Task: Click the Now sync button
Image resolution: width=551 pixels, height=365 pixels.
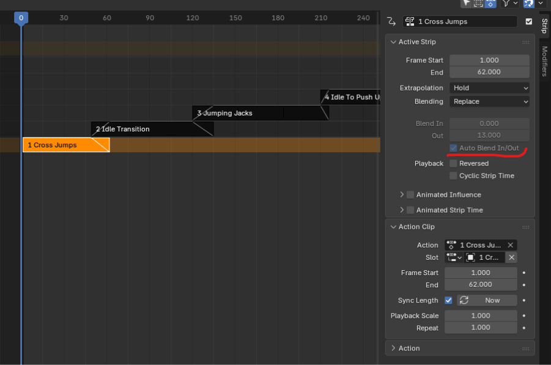Action: pyautogui.click(x=487, y=300)
